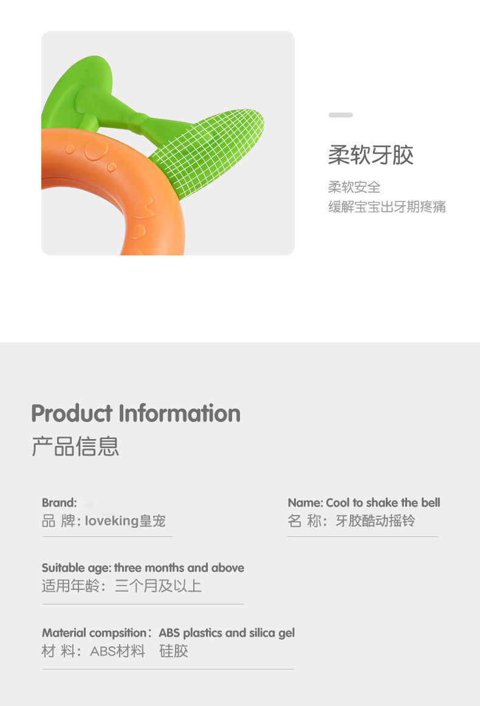Click the 三个月及以上 age value
This screenshot has width=480, height=706.
pos(158,586)
